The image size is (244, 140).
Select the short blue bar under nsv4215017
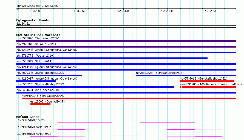(x=36, y=81)
